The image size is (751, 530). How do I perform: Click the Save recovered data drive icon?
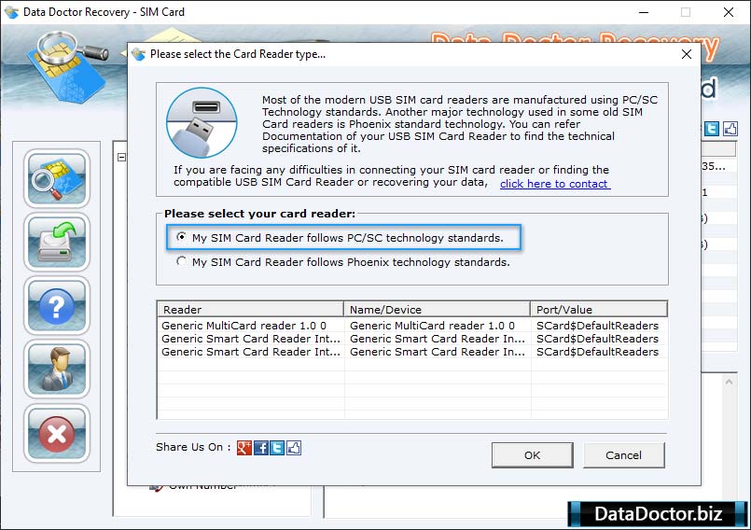(57, 243)
